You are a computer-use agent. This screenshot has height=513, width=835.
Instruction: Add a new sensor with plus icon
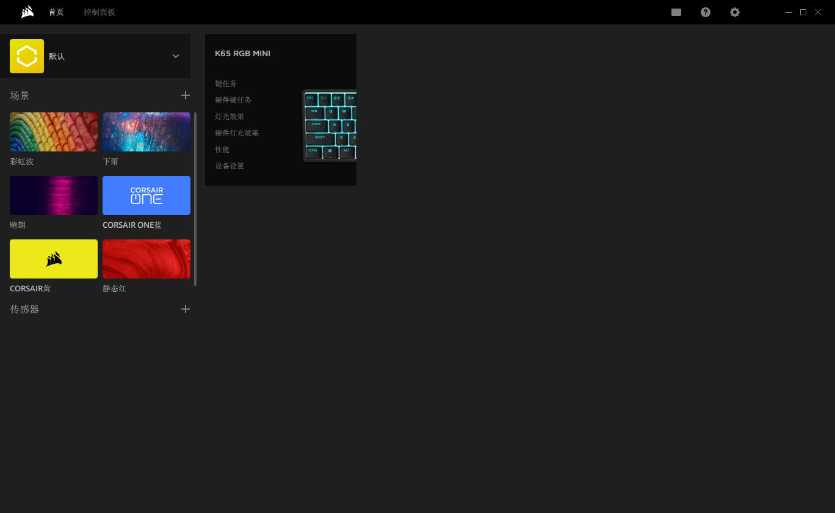[x=186, y=309]
